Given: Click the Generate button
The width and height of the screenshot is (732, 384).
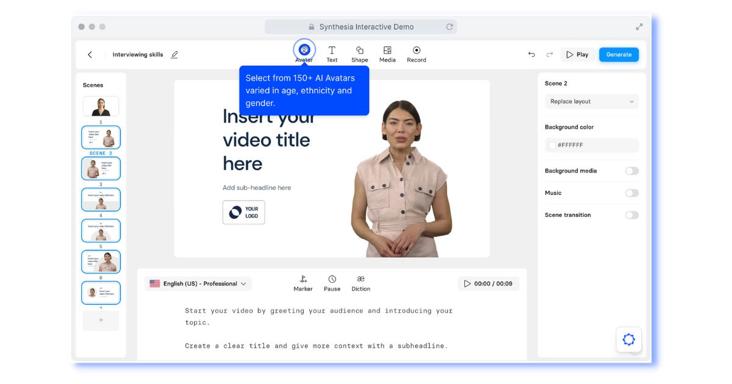Looking at the screenshot, I should [x=619, y=55].
